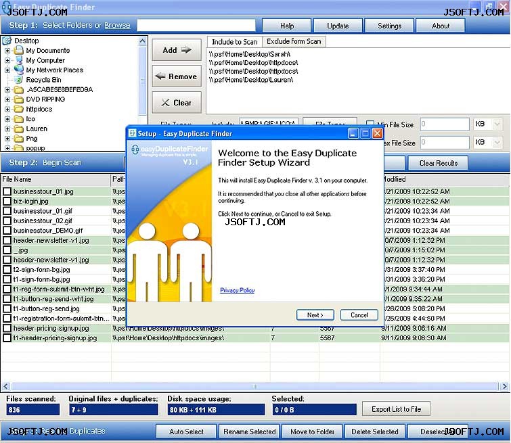Expand the Ico folder node

[7, 119]
